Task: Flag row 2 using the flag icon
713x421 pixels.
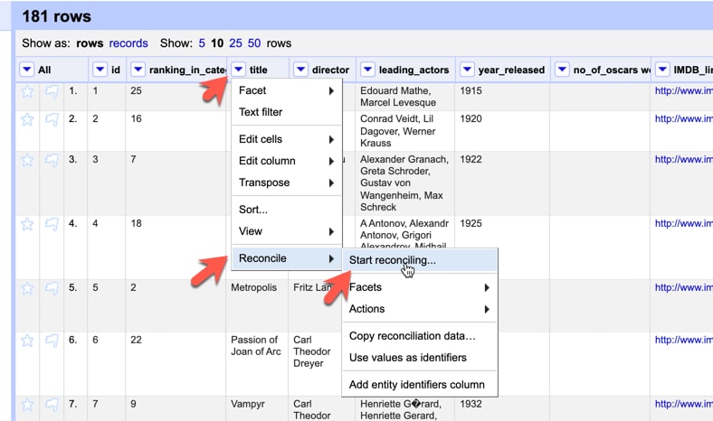Action: pos(52,119)
